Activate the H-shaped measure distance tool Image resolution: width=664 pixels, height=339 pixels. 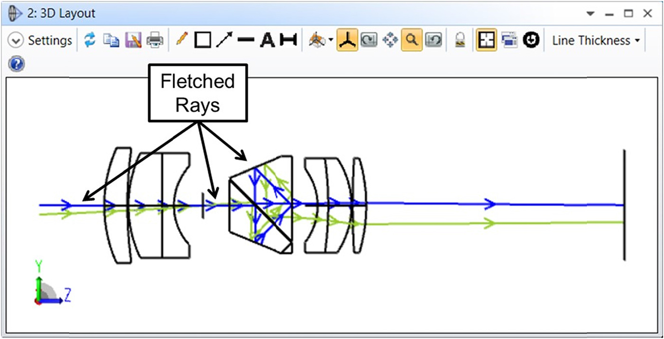[x=288, y=41]
